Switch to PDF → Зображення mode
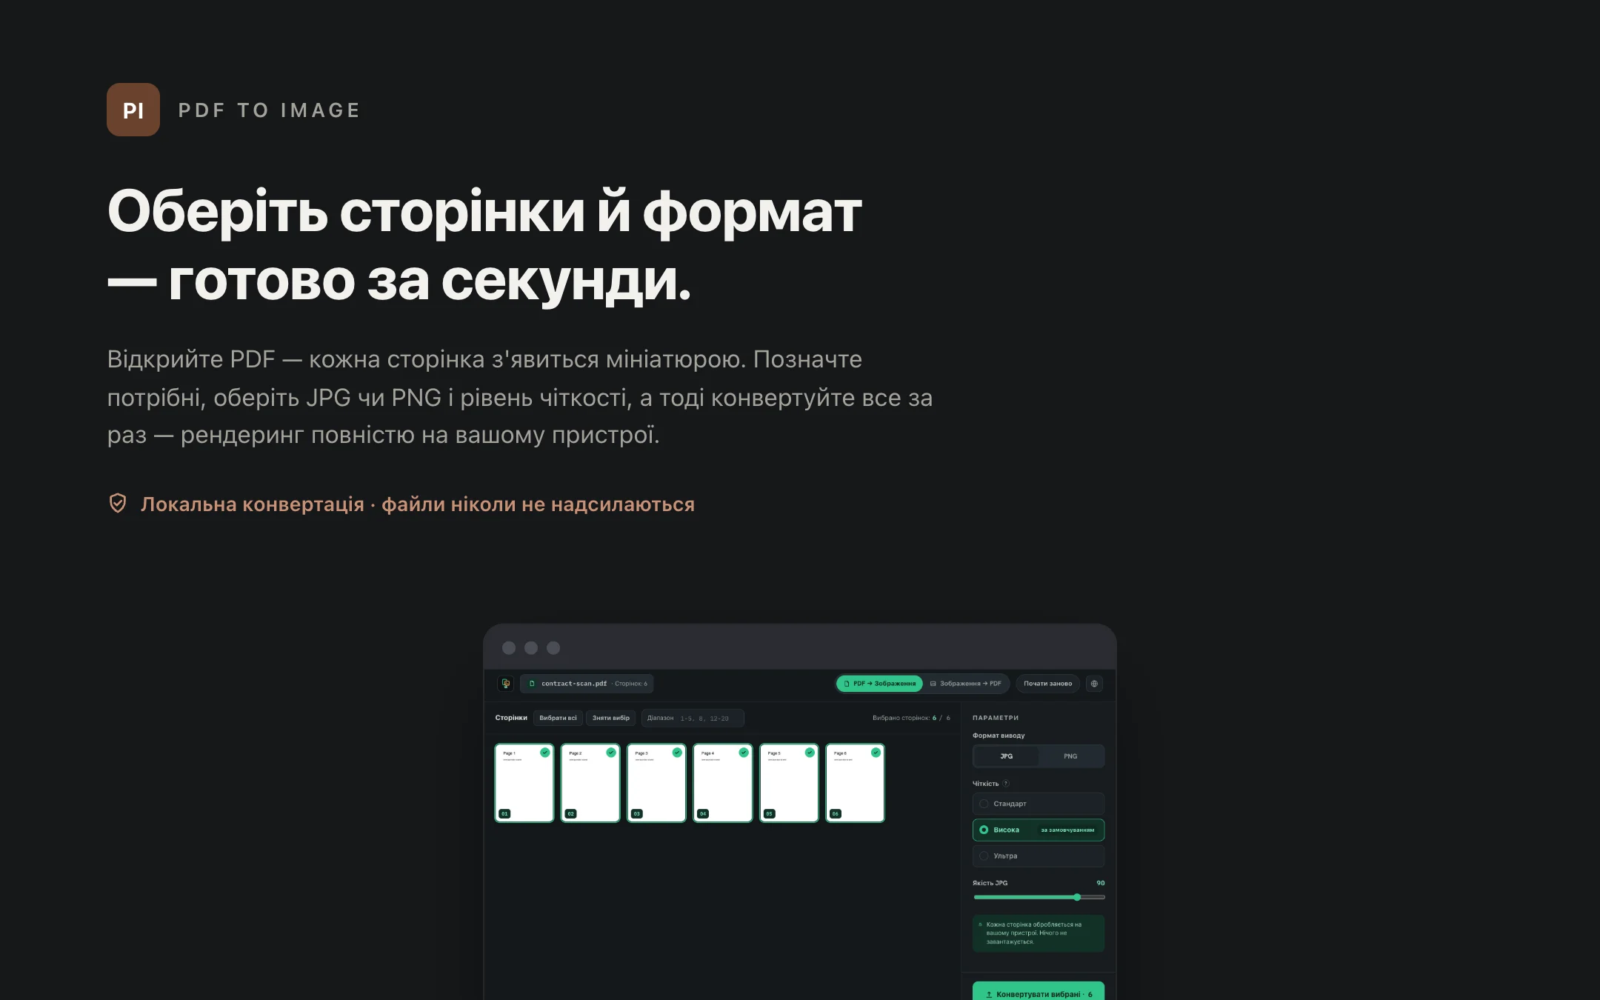 (880, 684)
